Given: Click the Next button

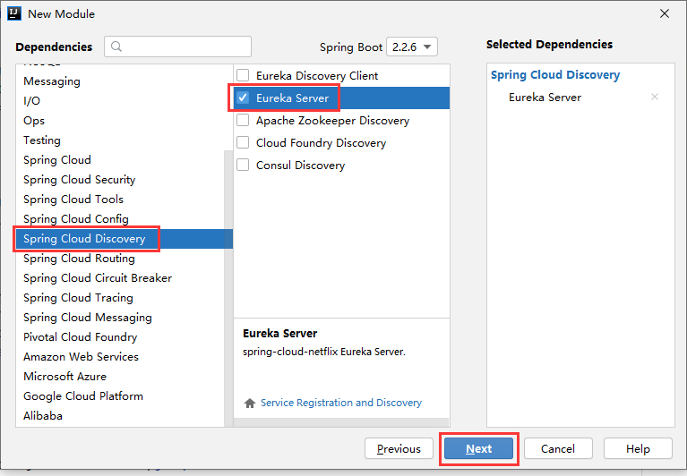Looking at the screenshot, I should pyautogui.click(x=478, y=448).
